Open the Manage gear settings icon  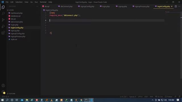point(3,92)
